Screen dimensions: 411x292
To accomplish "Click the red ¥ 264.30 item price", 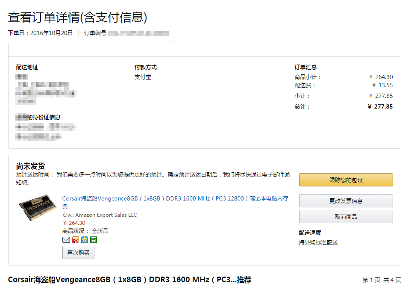I will pyautogui.click(x=74, y=223).
